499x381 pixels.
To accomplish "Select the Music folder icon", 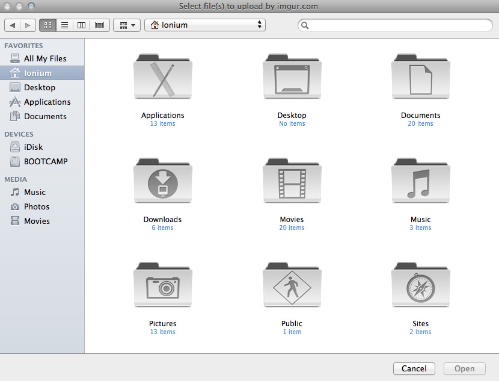I will (x=421, y=181).
